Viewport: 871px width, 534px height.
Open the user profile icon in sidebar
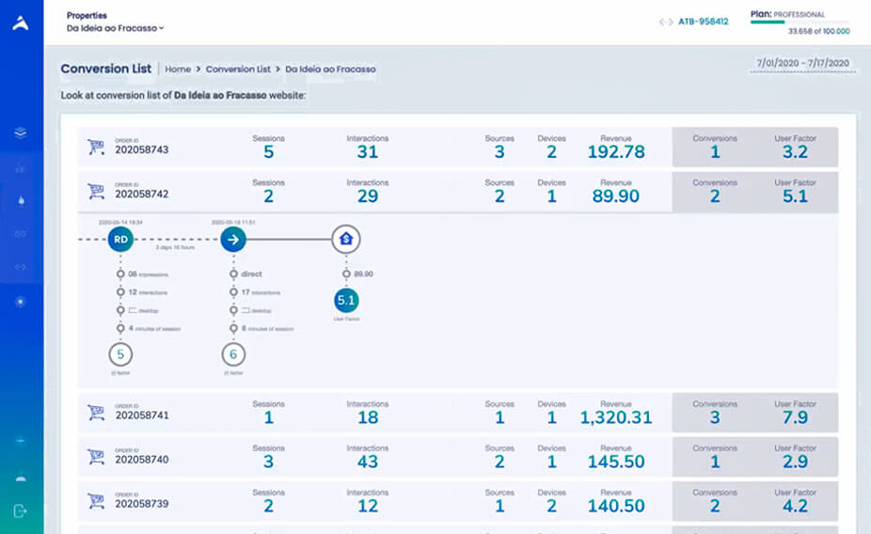[x=21, y=477]
